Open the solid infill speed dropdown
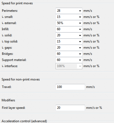This screenshot has height=123, width=114. 80,35
